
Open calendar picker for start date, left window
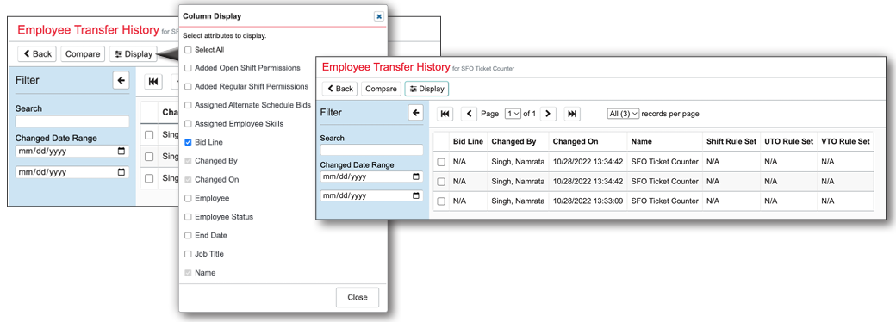(121, 152)
